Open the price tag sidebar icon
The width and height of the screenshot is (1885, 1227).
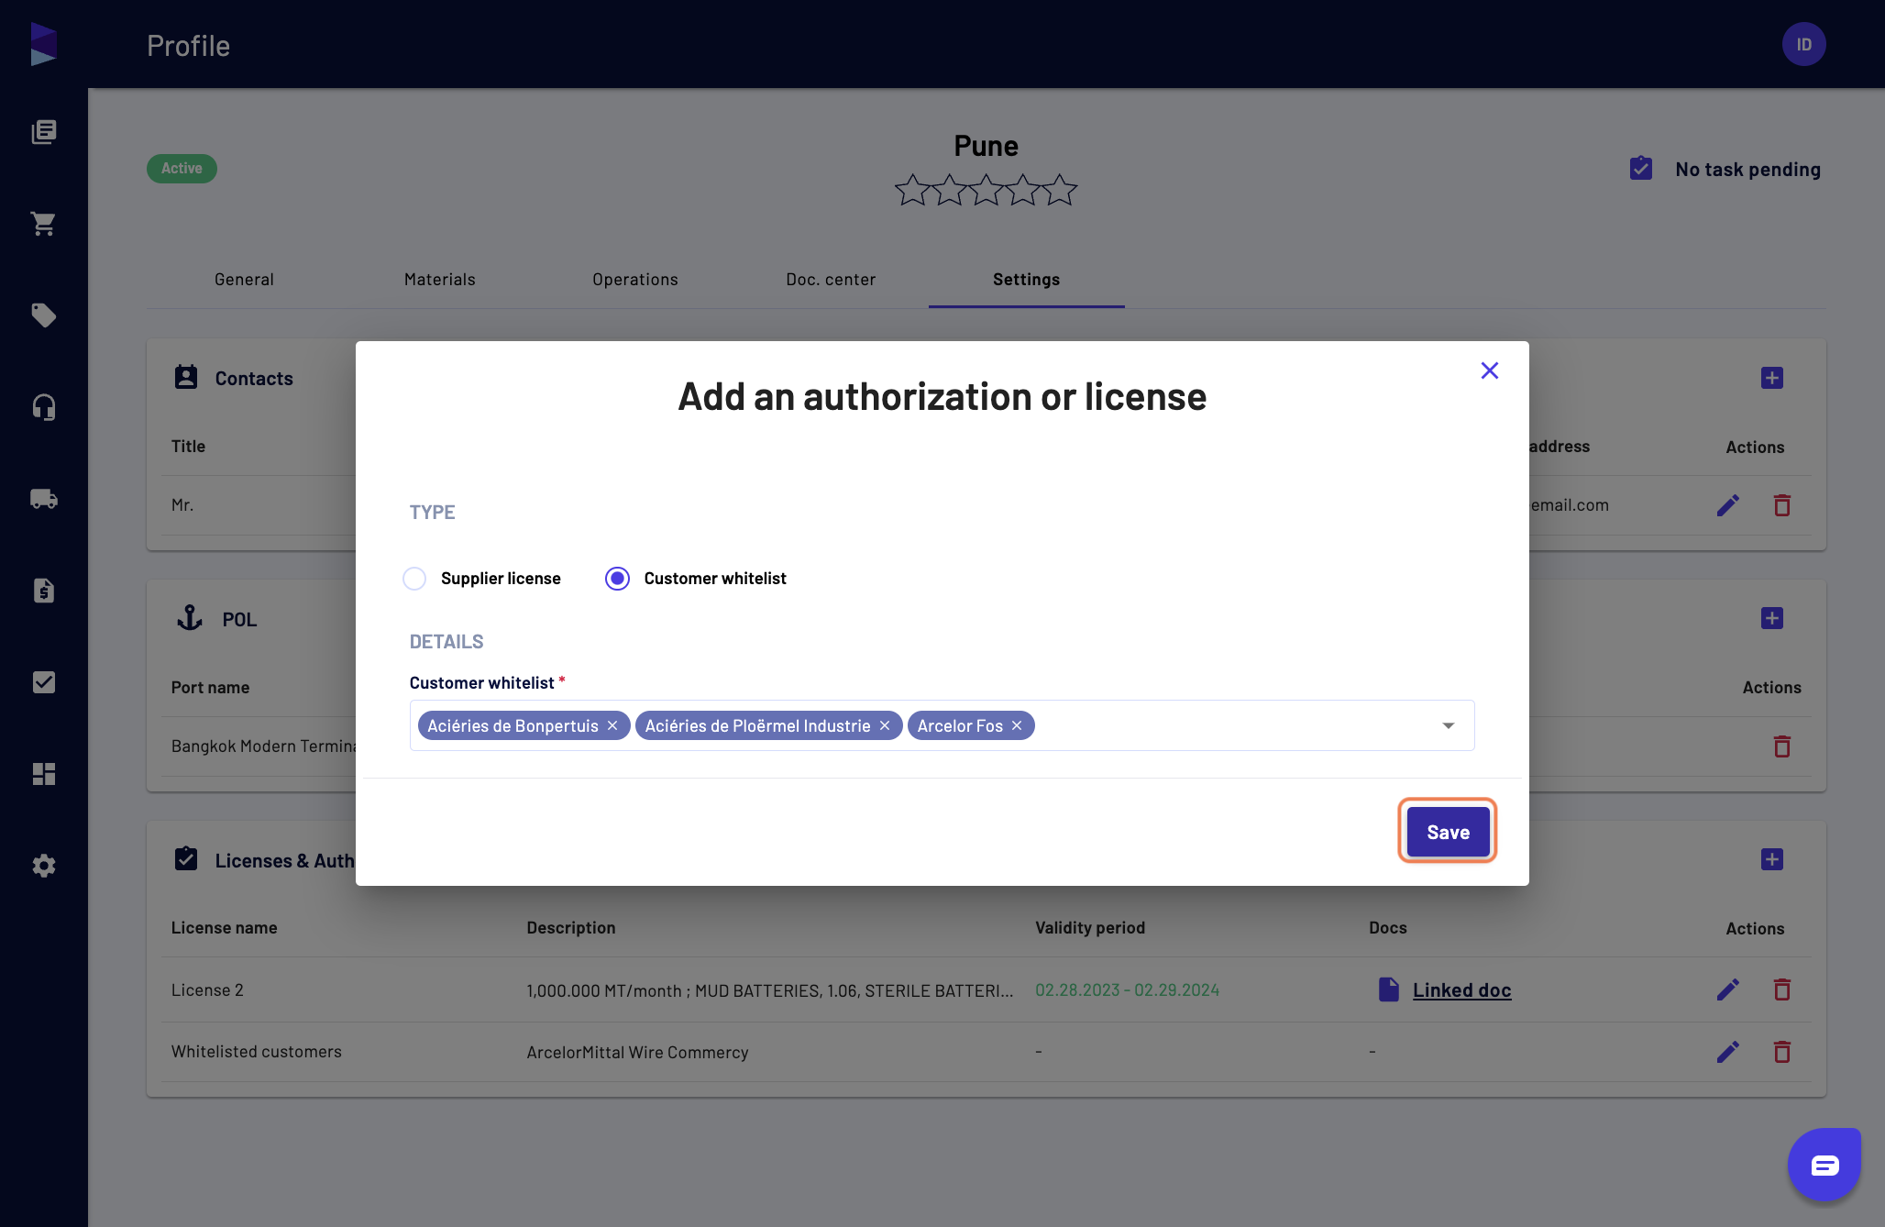(44, 315)
